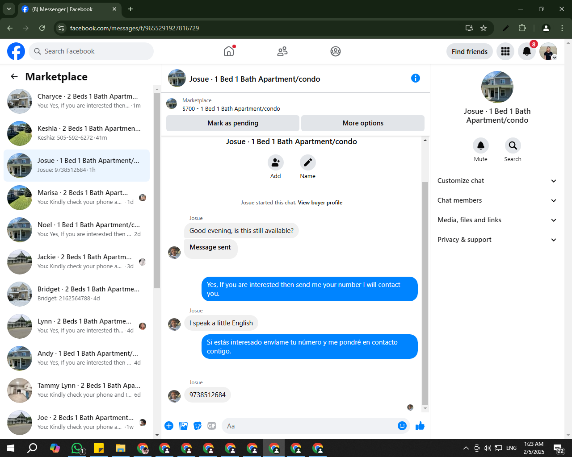Open Facebook home via logo
572x457 pixels.
click(x=16, y=51)
